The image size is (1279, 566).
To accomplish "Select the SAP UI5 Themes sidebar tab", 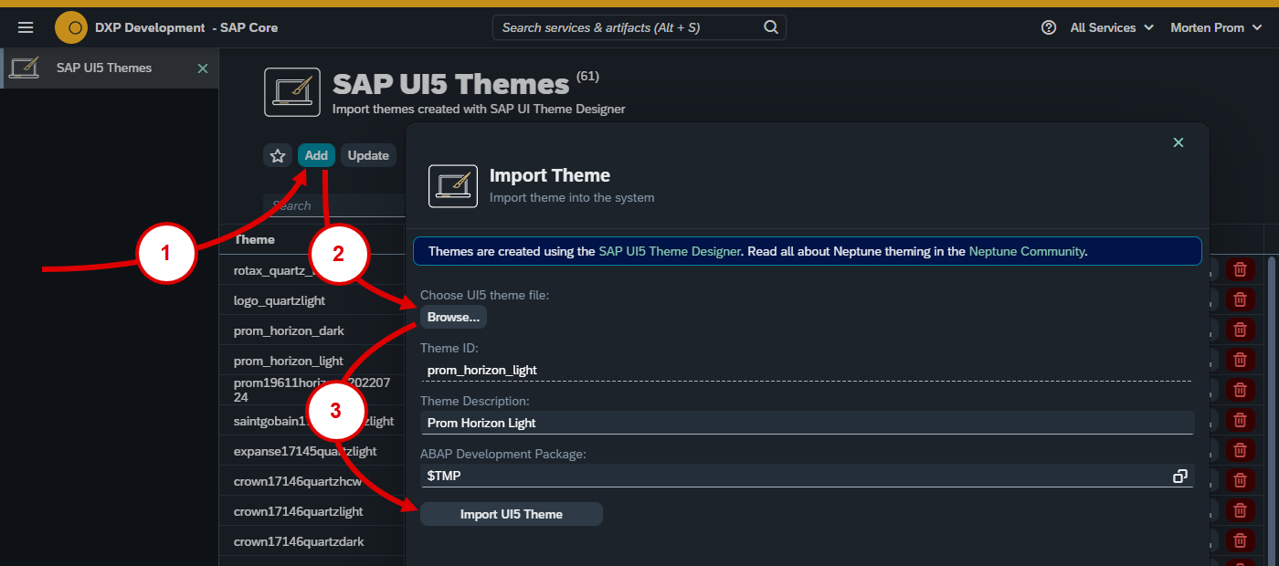I will [x=104, y=68].
